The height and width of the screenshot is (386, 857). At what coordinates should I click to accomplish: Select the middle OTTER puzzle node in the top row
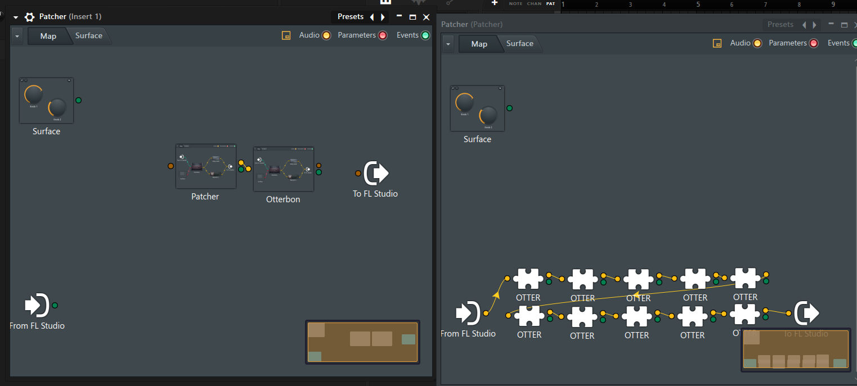coord(638,279)
